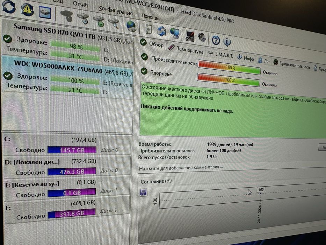Click the E: free space 0,1 GB bar

(72, 193)
